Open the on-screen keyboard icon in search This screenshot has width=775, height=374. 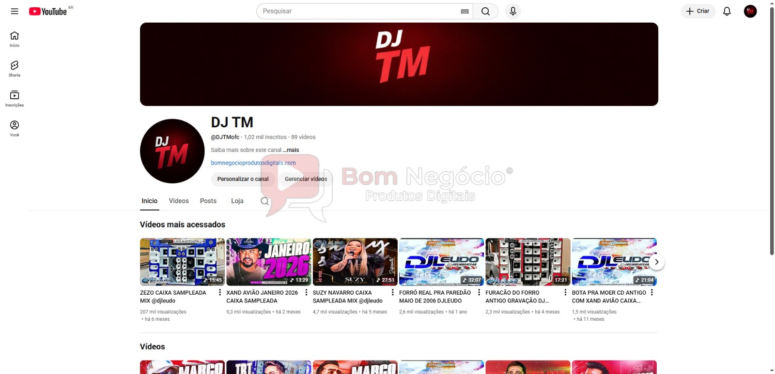(x=465, y=11)
